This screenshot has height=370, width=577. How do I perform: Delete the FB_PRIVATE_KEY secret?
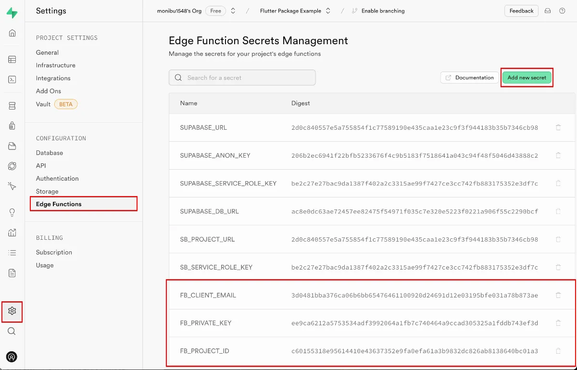coord(558,323)
